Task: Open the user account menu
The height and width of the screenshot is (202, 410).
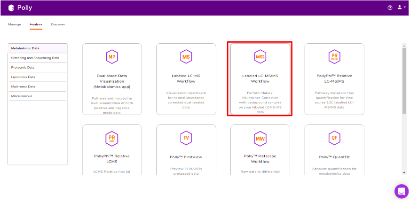Action: tap(402, 8)
